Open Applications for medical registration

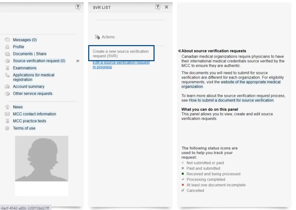[34, 77]
